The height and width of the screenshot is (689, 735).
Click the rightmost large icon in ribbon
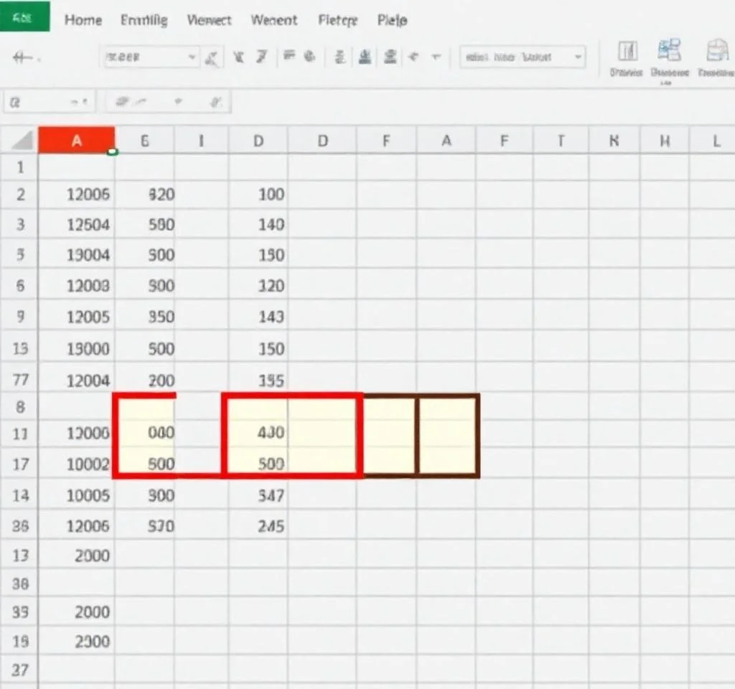717,52
